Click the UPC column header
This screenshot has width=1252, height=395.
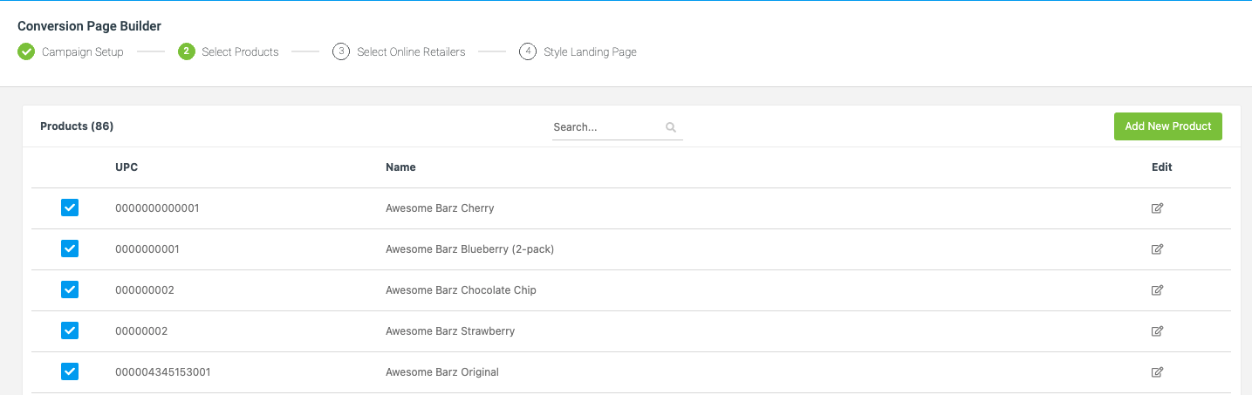(127, 167)
